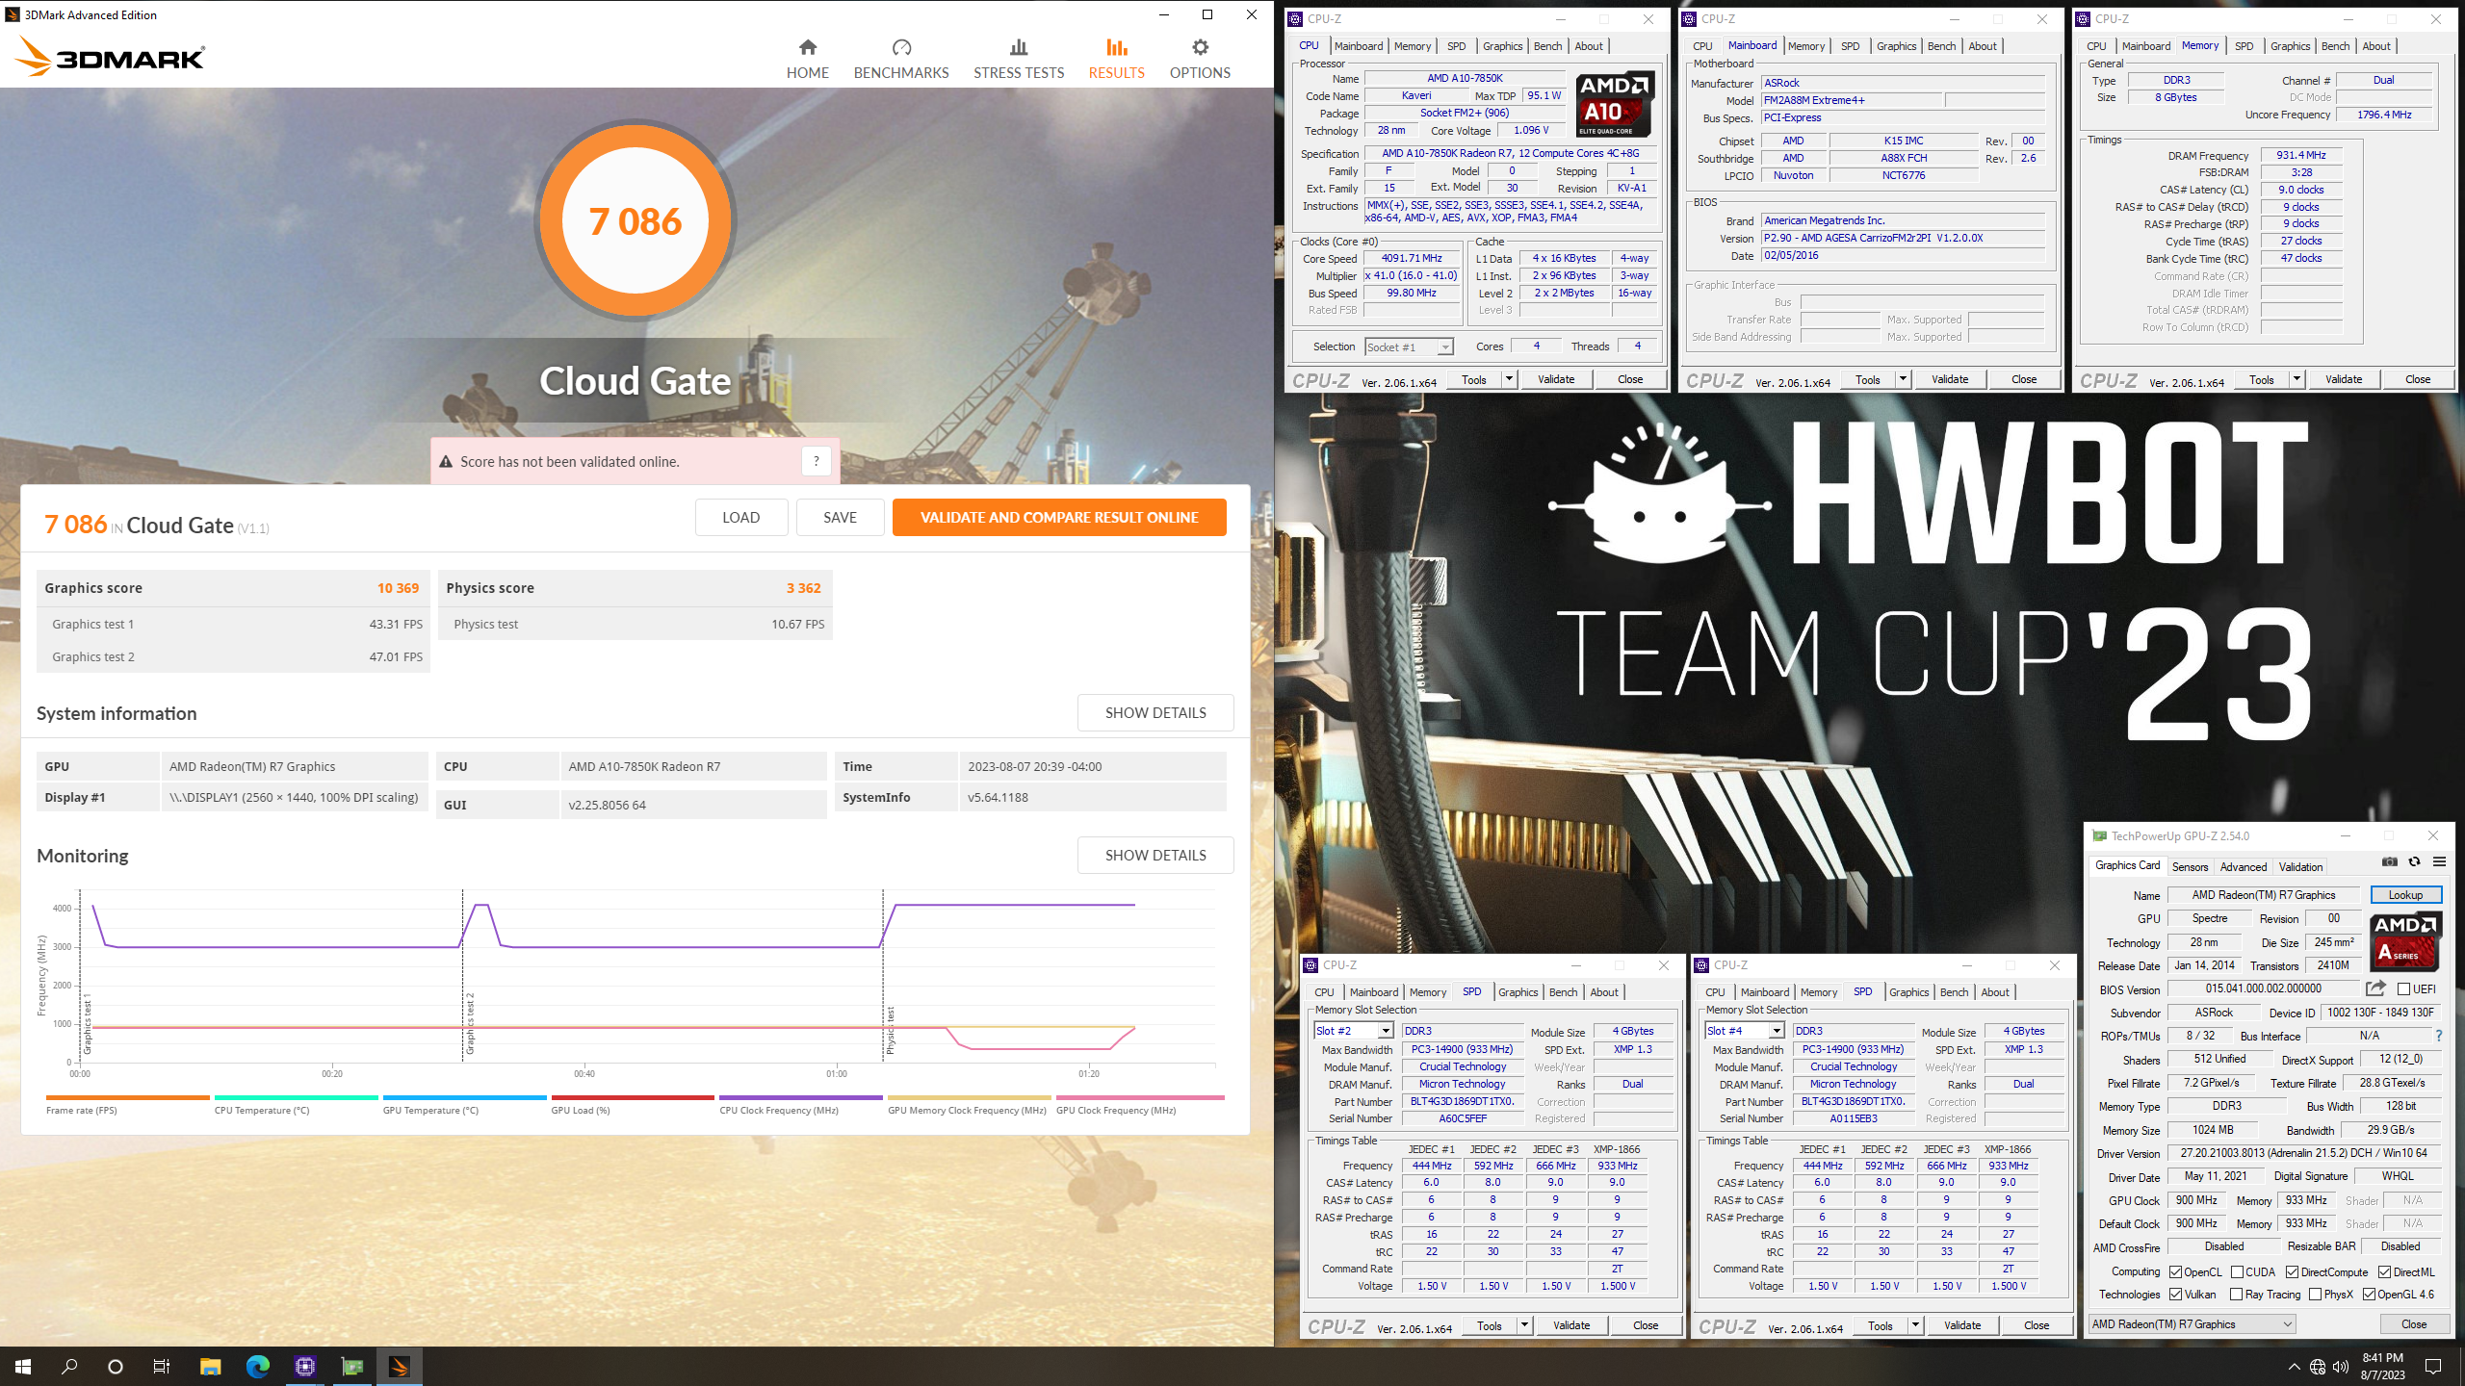Toggle the Vulkan checkbox
Screen dimensions: 2465x1386
point(2175,1295)
